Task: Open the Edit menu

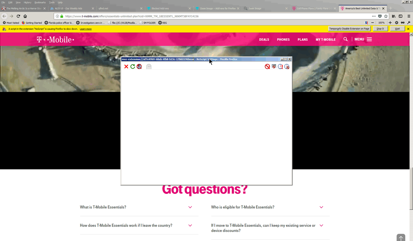Action: click(x=10, y=2)
